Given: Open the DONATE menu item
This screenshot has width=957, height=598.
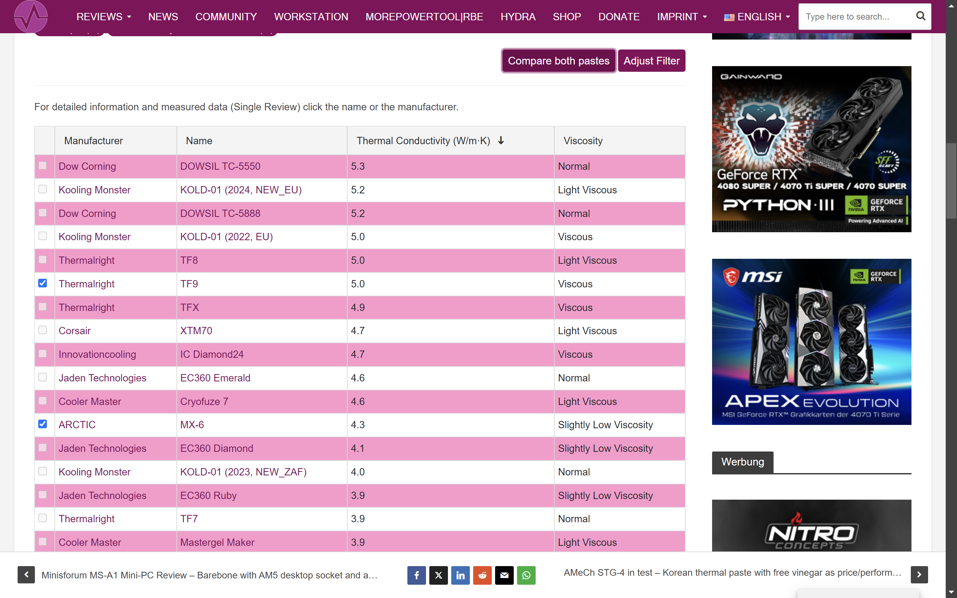Looking at the screenshot, I should [x=619, y=17].
